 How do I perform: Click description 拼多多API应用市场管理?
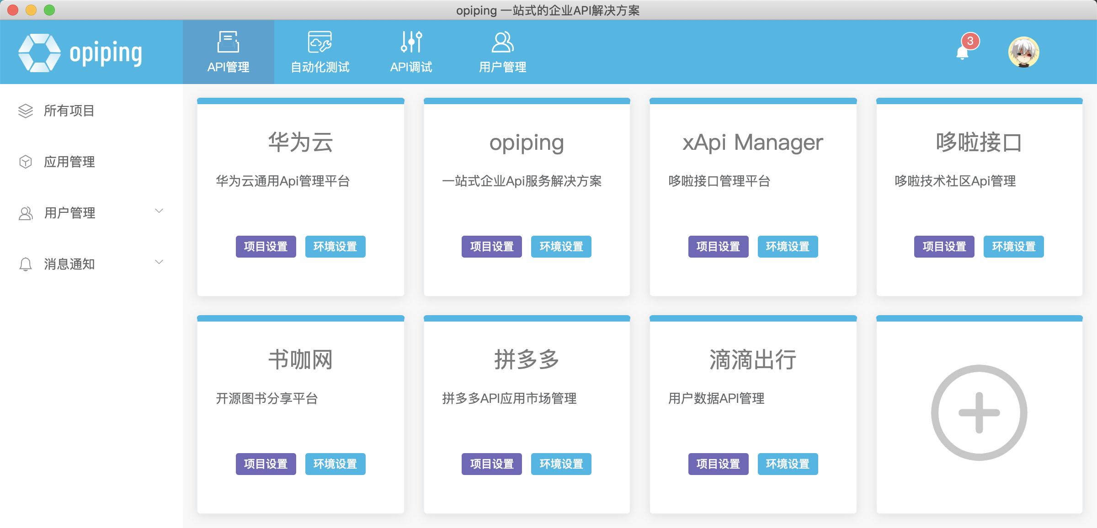click(509, 398)
